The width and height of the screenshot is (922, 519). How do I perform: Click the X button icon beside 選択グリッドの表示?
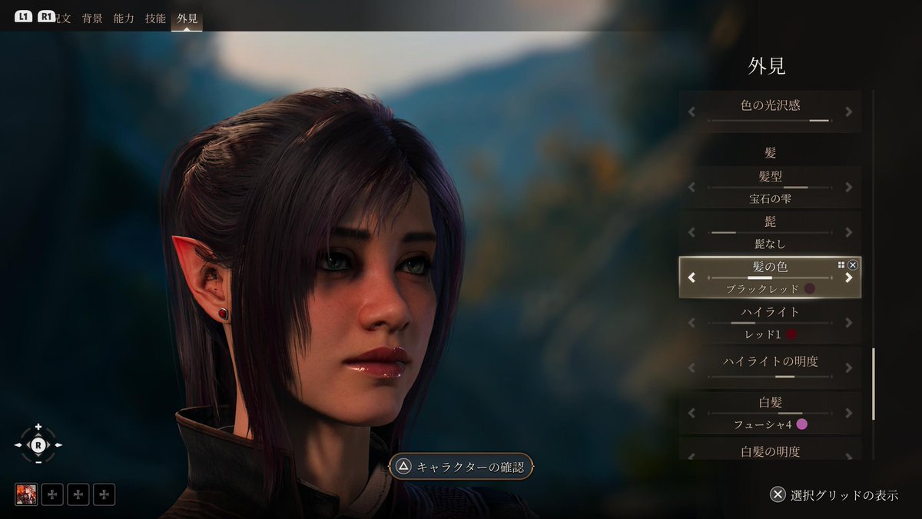pyautogui.click(x=778, y=495)
